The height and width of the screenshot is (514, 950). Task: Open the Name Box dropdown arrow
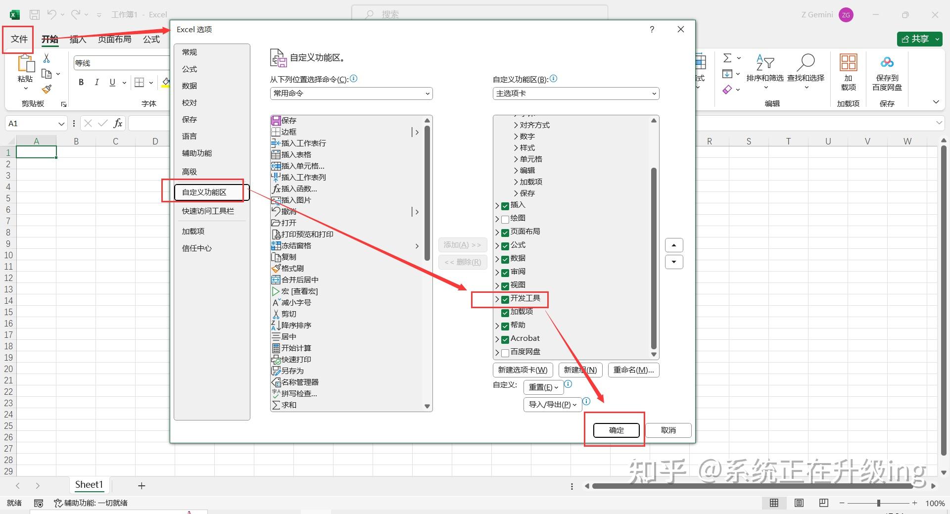click(61, 124)
